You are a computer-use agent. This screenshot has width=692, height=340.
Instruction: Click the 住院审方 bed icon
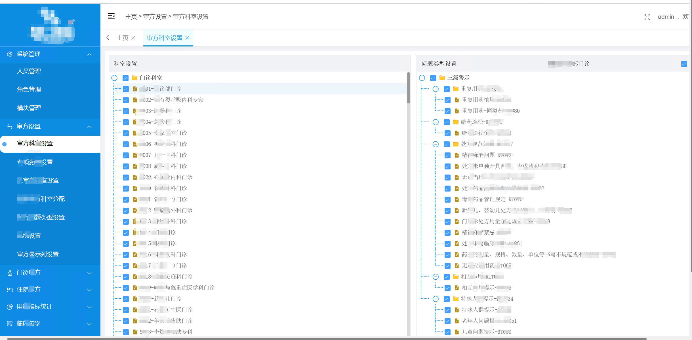pyautogui.click(x=10, y=290)
